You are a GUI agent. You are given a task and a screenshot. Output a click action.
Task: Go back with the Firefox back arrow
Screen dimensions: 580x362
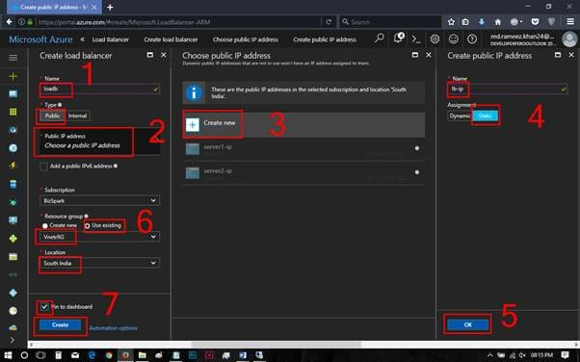[x=10, y=22]
